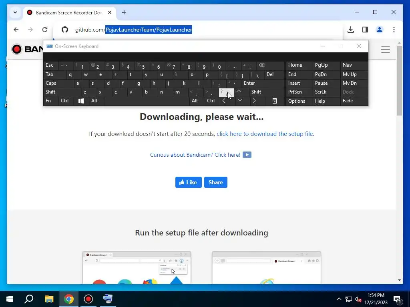Click link to download the setup file
410x307 pixels.
tap(265, 134)
